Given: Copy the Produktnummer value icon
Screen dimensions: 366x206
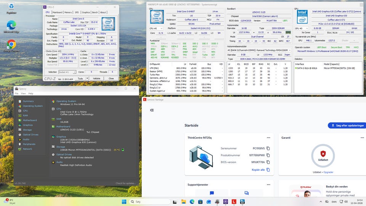Looking at the screenshot, I should pos(268,156).
